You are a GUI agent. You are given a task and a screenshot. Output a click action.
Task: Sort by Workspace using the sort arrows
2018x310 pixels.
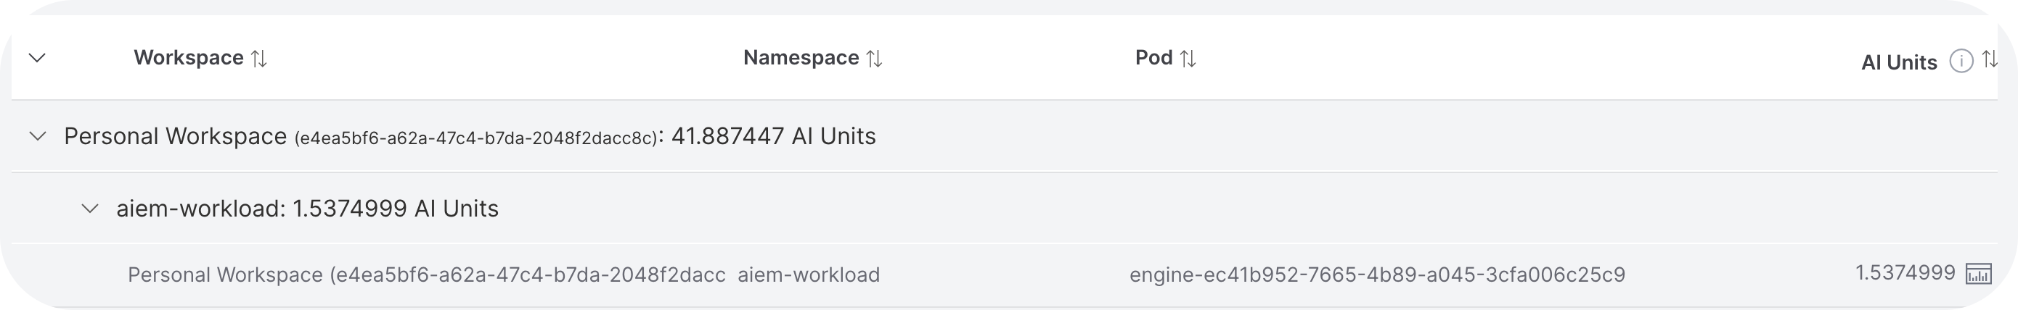(x=258, y=59)
